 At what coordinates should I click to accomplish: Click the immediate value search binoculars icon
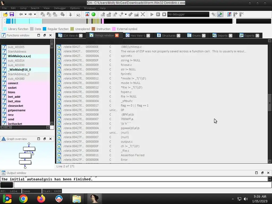(43, 14)
